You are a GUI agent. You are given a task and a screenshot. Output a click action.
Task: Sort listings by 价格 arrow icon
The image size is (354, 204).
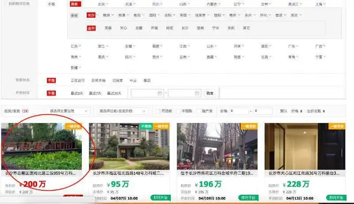(x=301, y=111)
